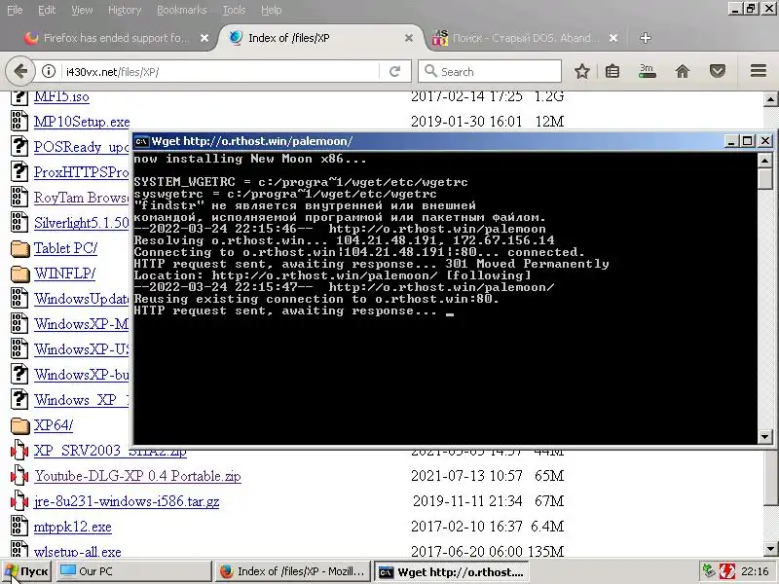
Task: Open the WINFLP/ directory link
Action: coord(64,274)
